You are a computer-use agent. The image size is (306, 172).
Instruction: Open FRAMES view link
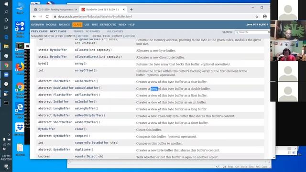(x=78, y=31)
